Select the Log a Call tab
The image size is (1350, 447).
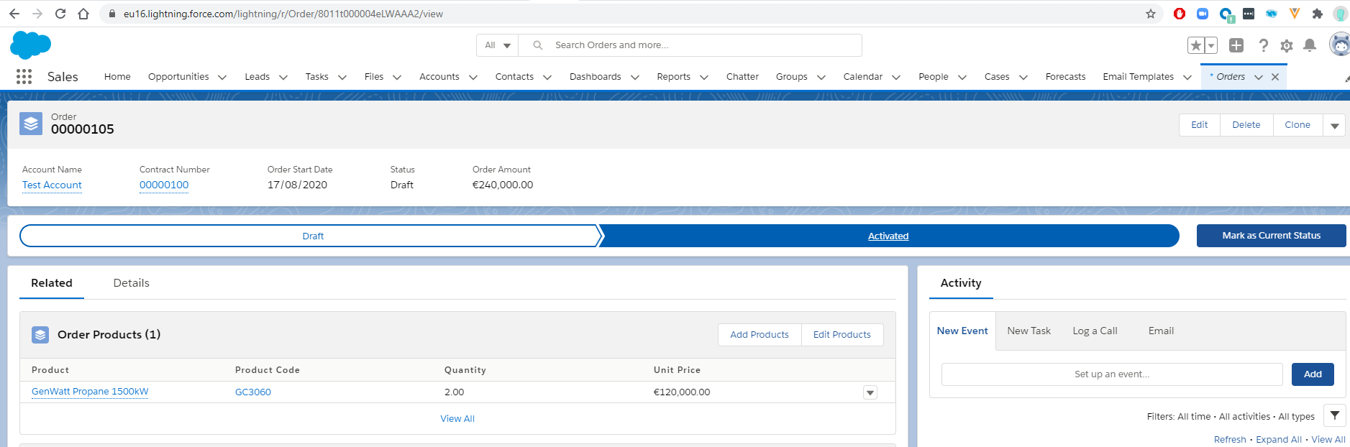coord(1094,331)
